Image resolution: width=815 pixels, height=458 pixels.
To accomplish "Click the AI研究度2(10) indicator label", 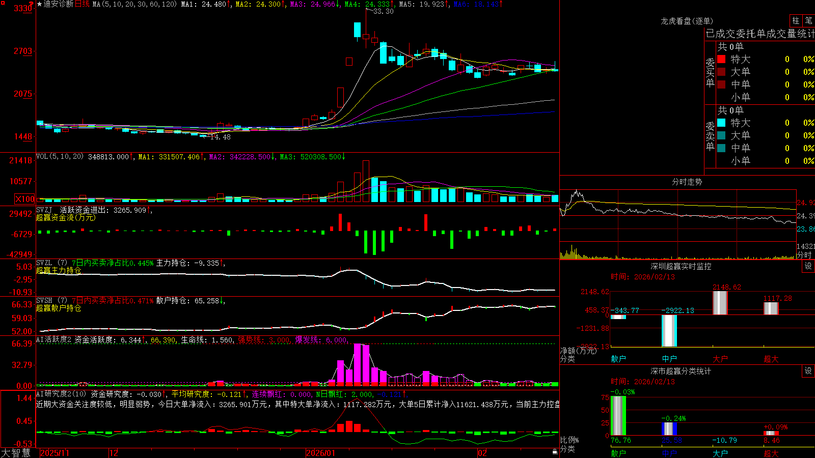I will (62, 394).
